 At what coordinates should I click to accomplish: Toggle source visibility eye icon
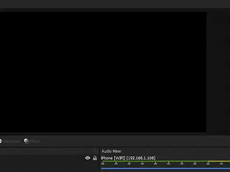tap(88, 158)
